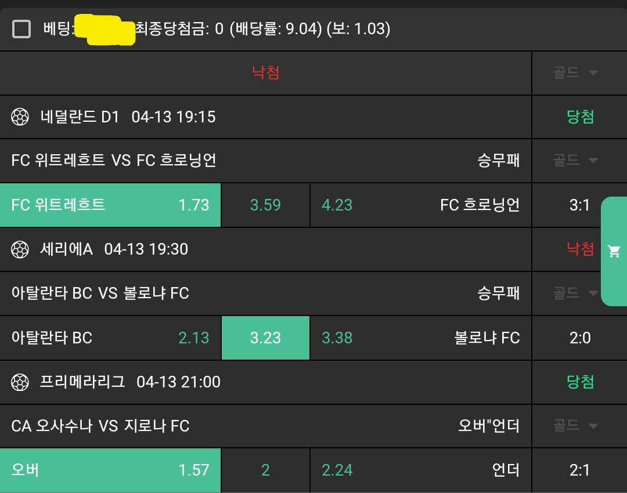Click the soccer ball icon for 세리에A
Screen dimensions: 627x493
pyautogui.click(x=20, y=249)
